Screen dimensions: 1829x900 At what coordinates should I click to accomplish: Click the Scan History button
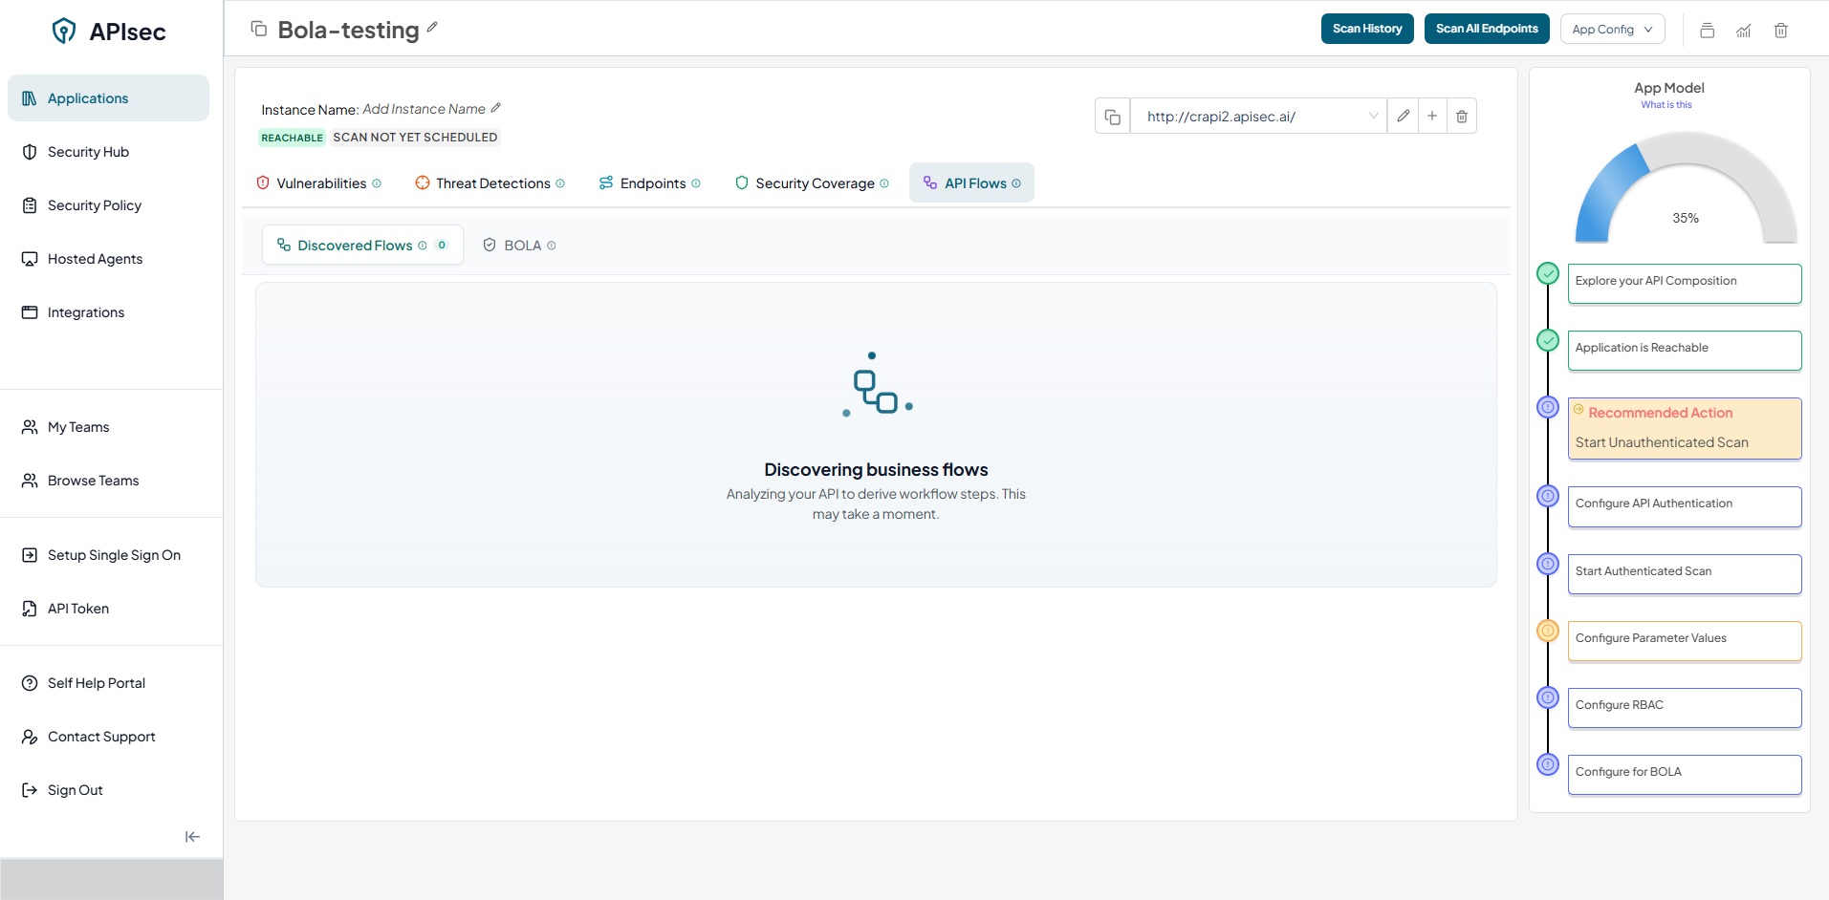pyautogui.click(x=1366, y=29)
